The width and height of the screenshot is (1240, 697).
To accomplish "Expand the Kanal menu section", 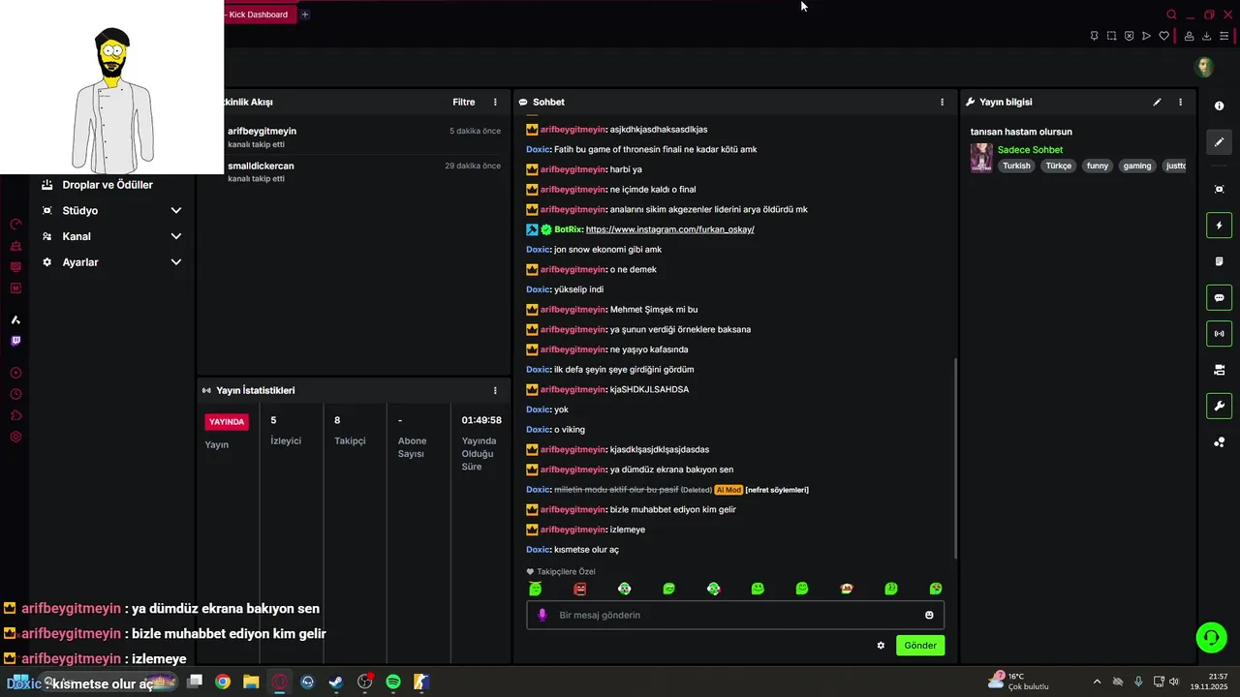I will click(x=111, y=236).
